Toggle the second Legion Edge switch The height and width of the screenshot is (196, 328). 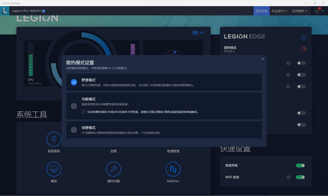click(302, 75)
